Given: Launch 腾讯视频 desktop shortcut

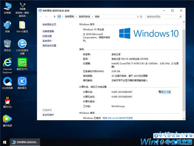Looking at the screenshot, I should (7, 121).
